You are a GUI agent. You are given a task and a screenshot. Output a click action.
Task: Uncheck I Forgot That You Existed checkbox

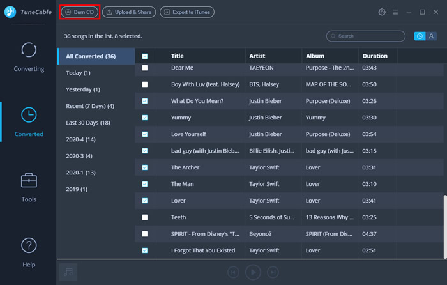[x=145, y=250]
